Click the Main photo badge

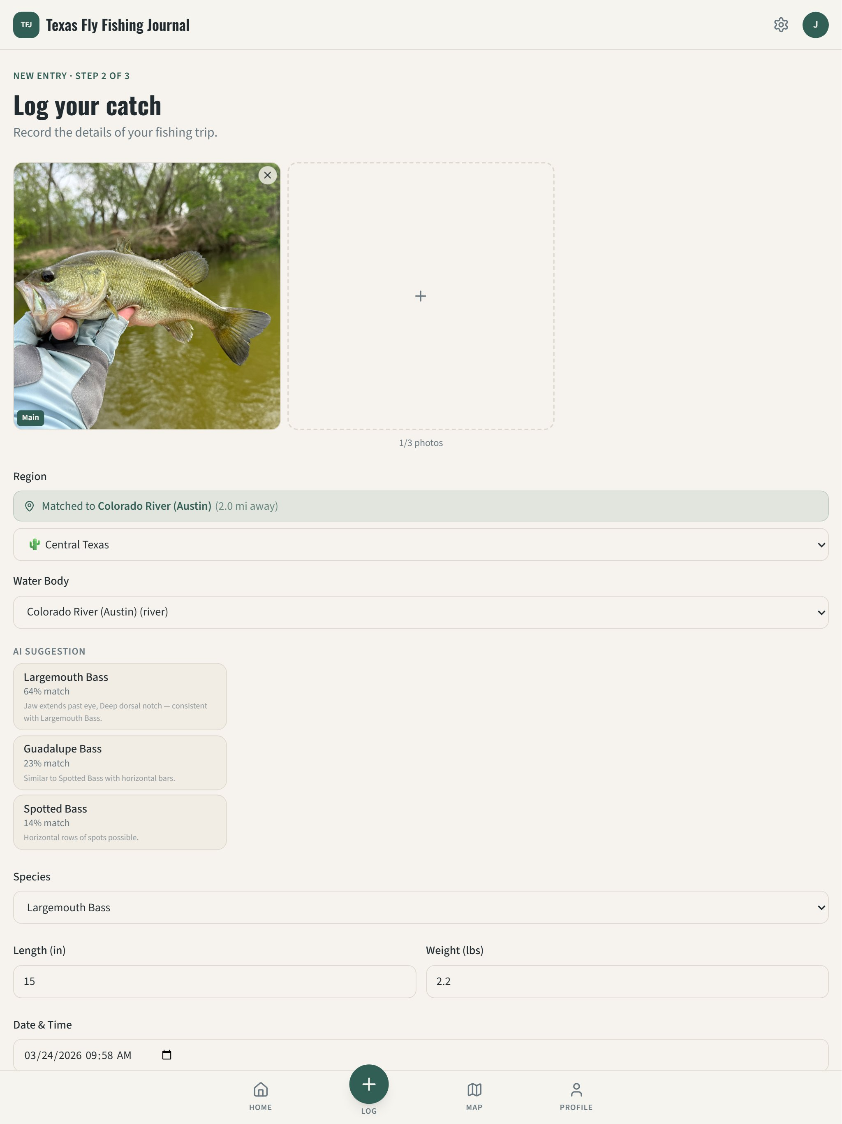pyautogui.click(x=30, y=418)
